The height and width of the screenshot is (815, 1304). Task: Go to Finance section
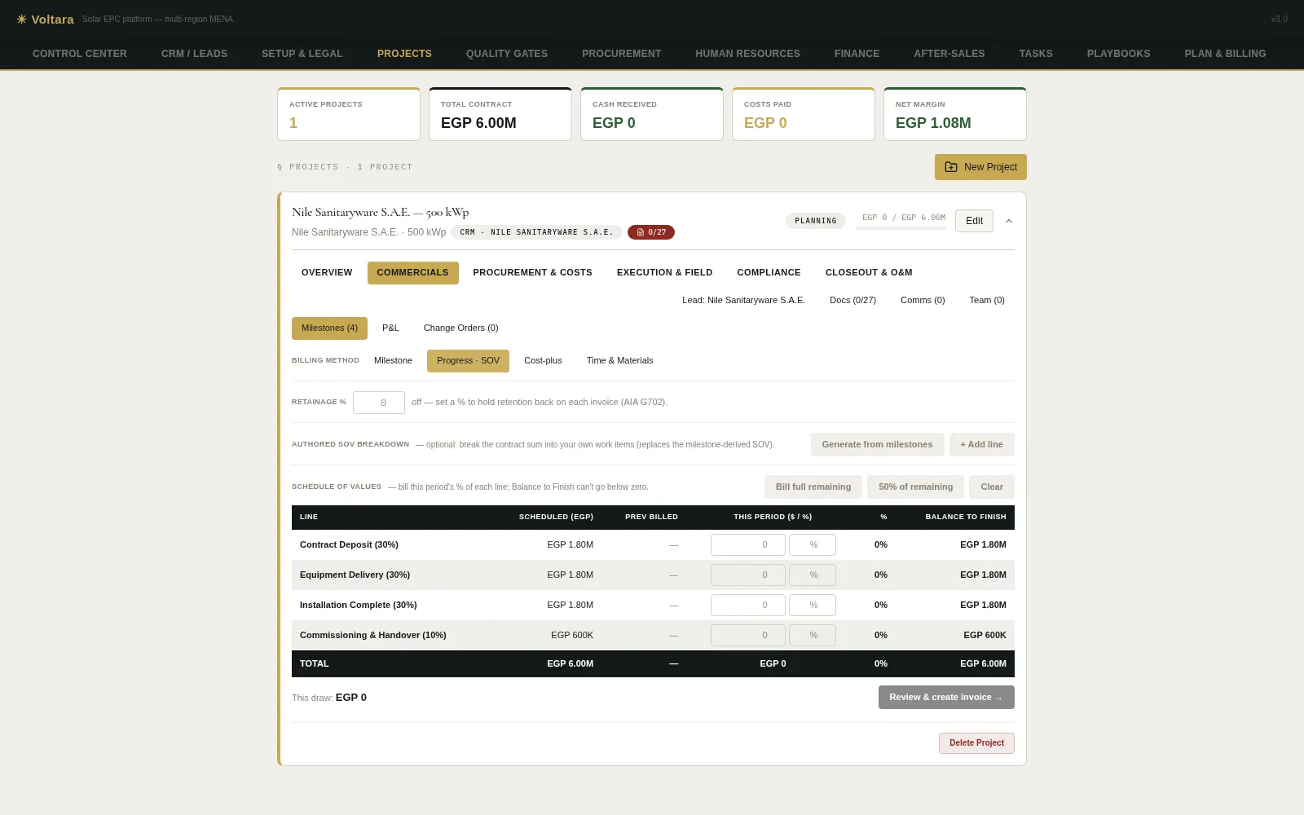pyautogui.click(x=857, y=54)
